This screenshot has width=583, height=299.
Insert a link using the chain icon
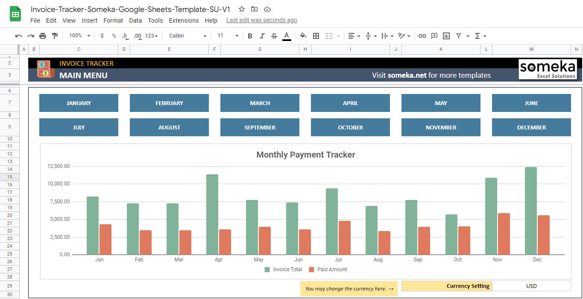pyautogui.click(x=422, y=36)
